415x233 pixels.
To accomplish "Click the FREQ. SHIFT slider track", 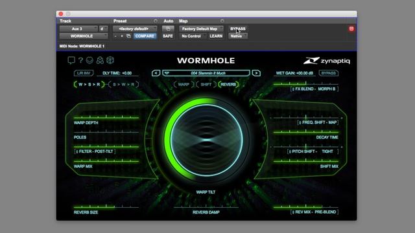I will (305, 117).
